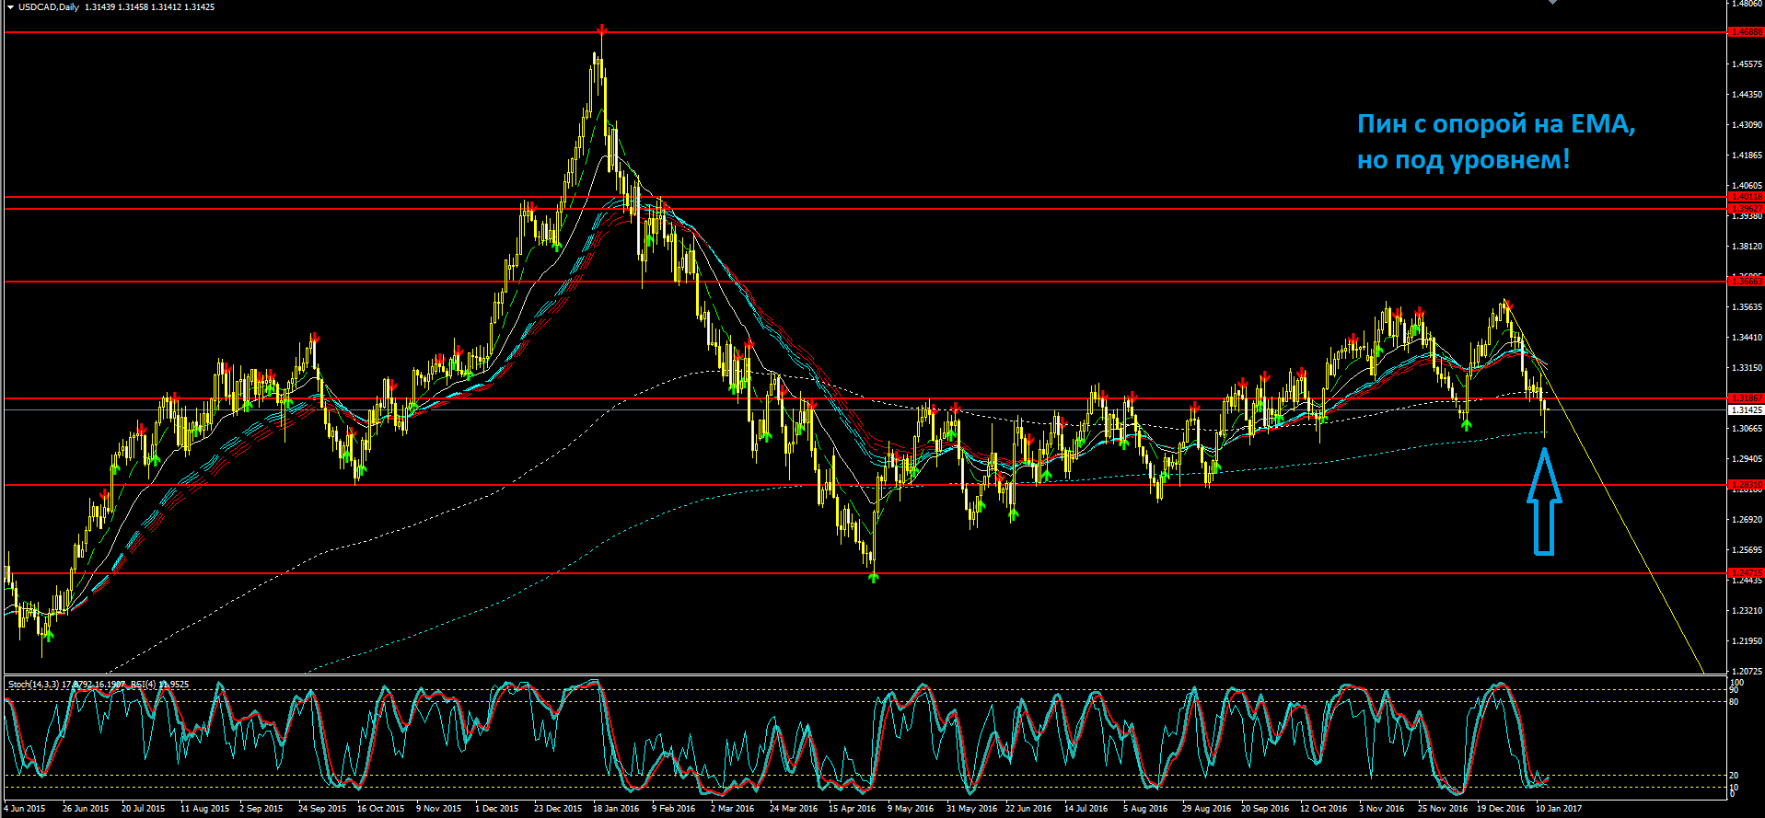The width and height of the screenshot is (1765, 818).
Task: Click the 24 Sep 2015 date label
Action: 322,809
